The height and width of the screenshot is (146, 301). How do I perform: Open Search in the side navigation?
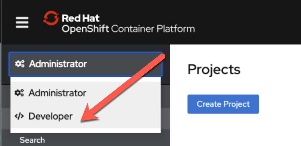(32, 140)
